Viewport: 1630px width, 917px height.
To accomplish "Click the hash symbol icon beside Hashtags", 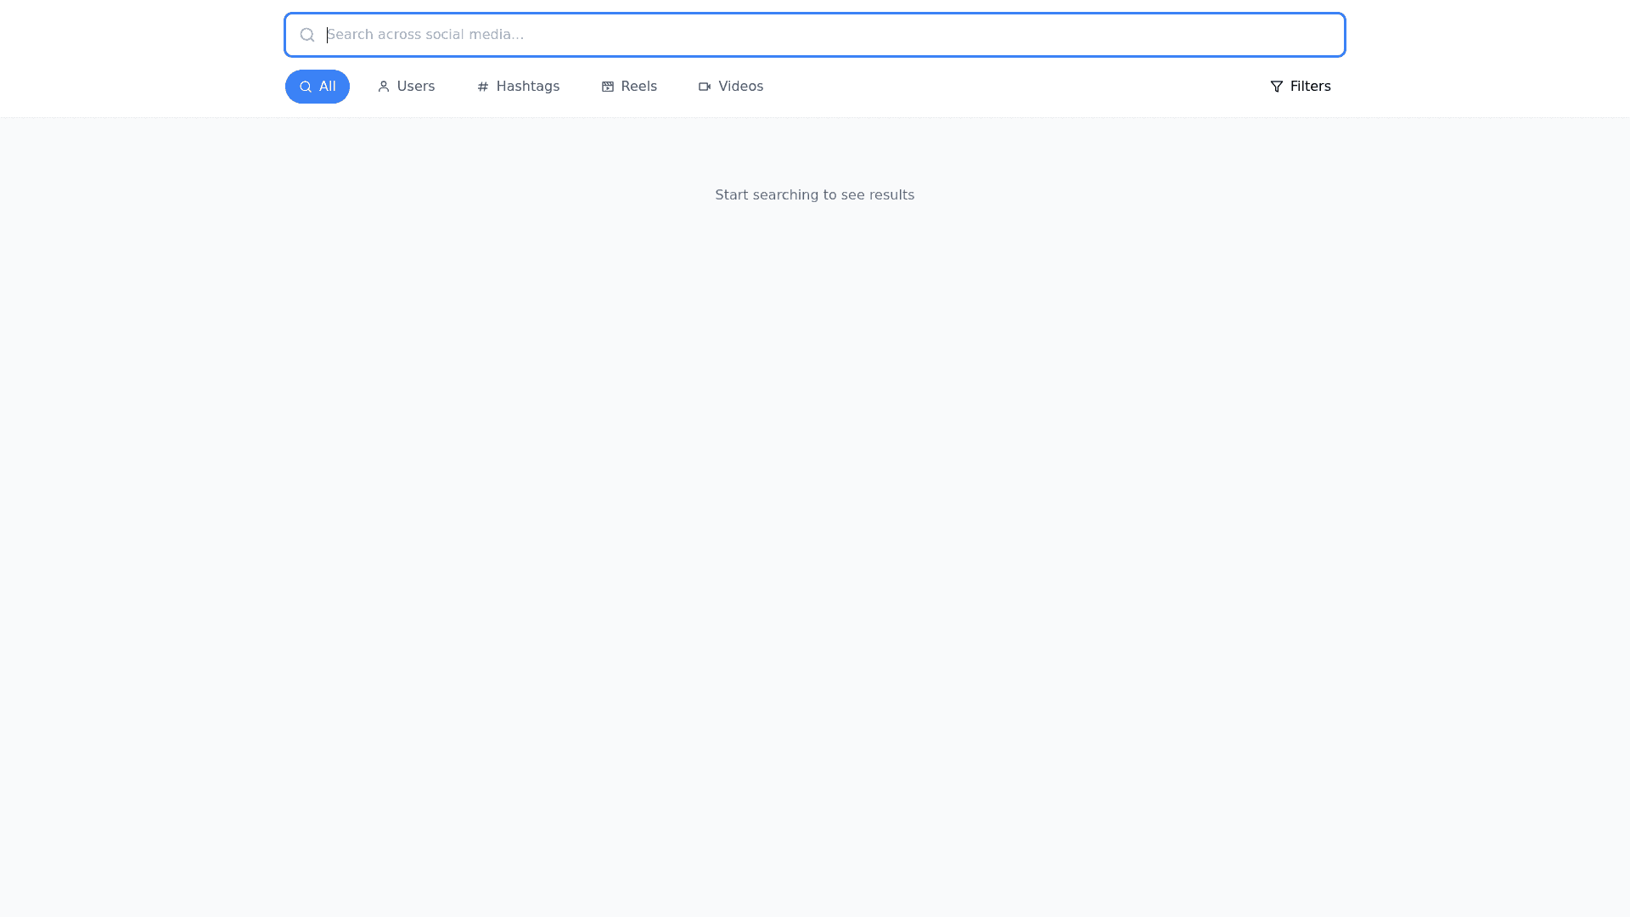I will 483,87.
